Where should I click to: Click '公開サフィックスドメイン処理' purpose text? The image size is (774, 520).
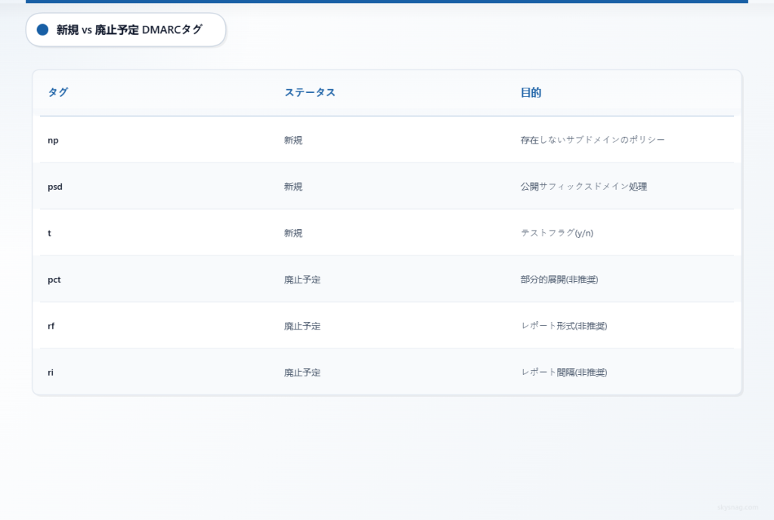584,187
